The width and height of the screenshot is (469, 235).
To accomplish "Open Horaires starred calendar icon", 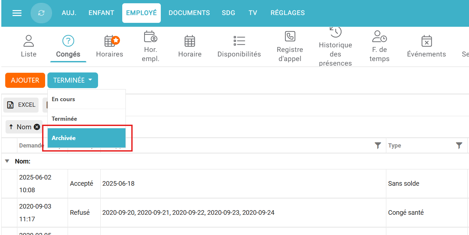I will tap(110, 41).
